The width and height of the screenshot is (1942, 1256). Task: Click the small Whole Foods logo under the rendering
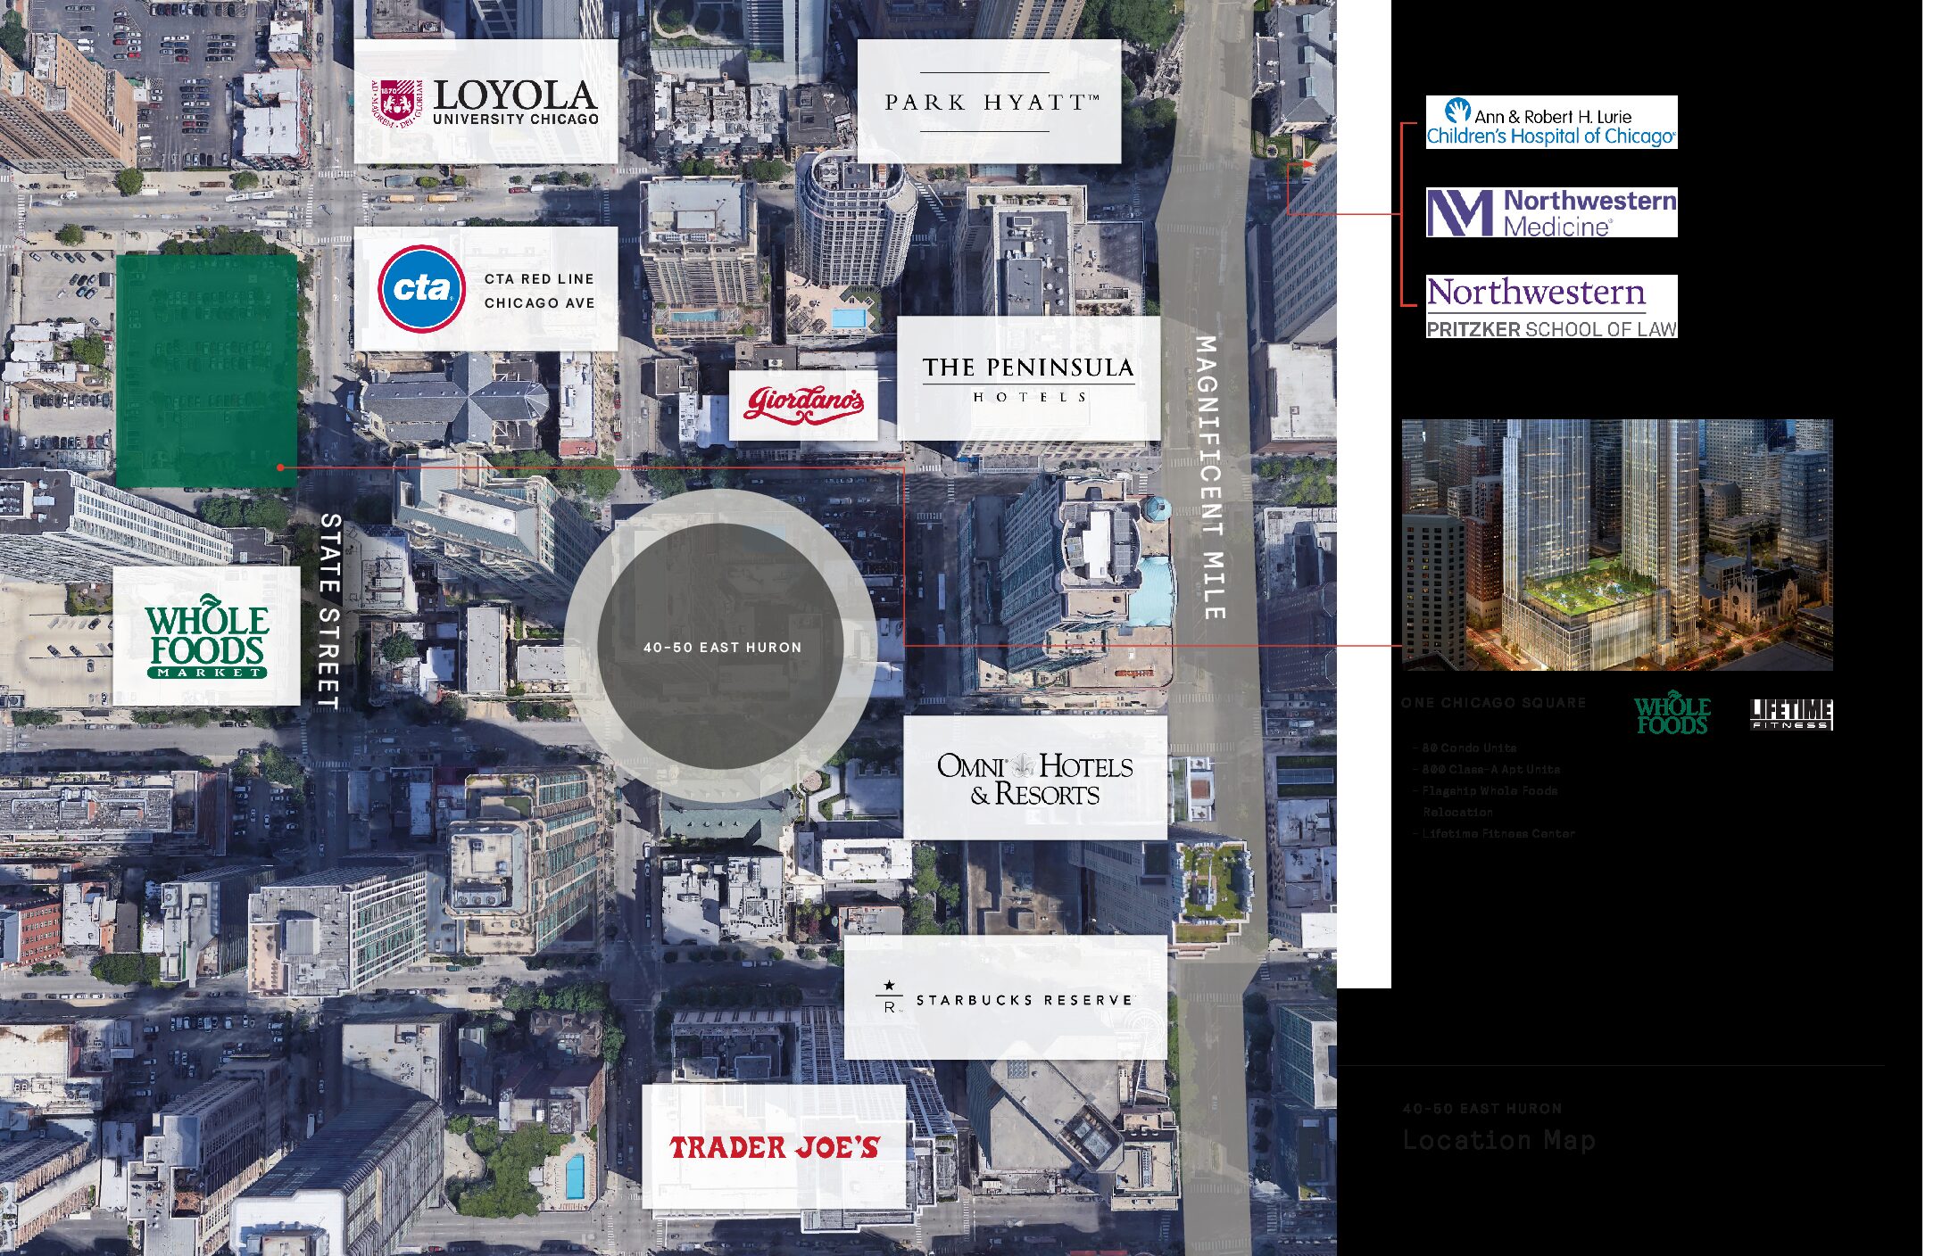(x=1672, y=713)
